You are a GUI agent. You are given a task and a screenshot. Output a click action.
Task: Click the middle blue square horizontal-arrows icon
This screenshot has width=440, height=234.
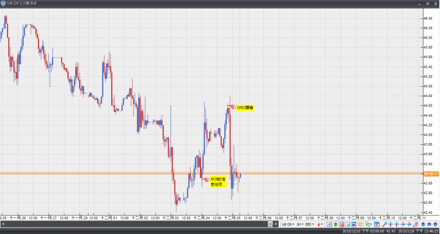coord(430,224)
